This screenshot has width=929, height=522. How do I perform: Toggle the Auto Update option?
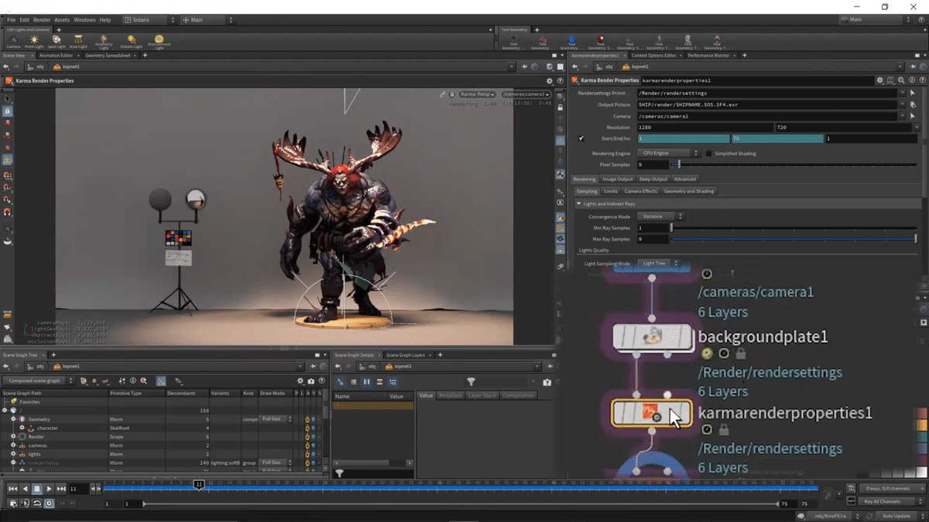point(896,516)
